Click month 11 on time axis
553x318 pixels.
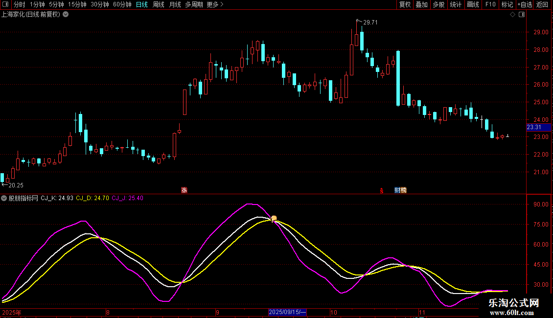coord(422,312)
